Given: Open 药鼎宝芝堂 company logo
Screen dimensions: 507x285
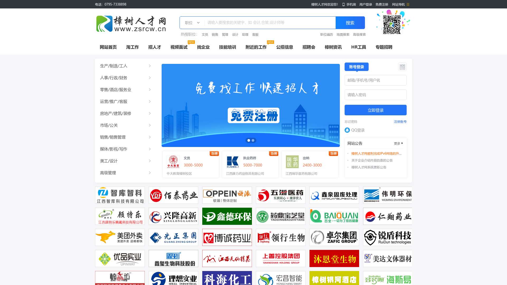Looking at the screenshot, I should (281, 216).
